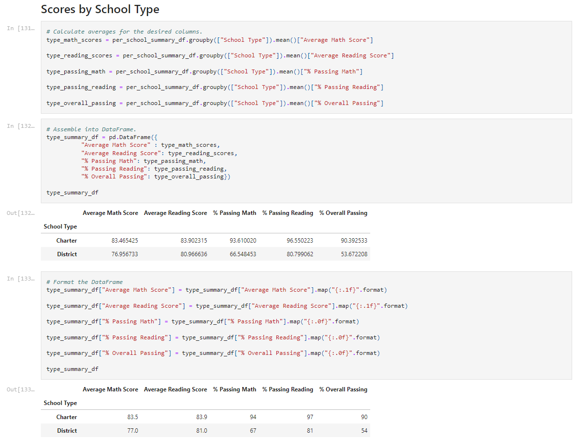
Task: Select the Average Reading Score column header
Action: click(175, 212)
